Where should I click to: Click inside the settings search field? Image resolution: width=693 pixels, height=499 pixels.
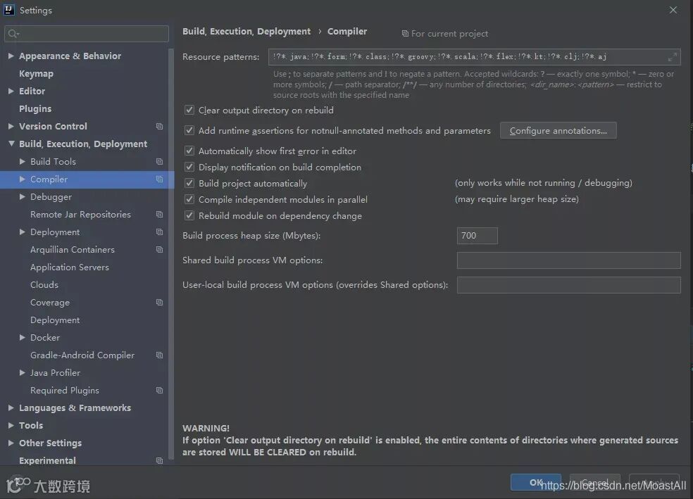[x=87, y=34]
